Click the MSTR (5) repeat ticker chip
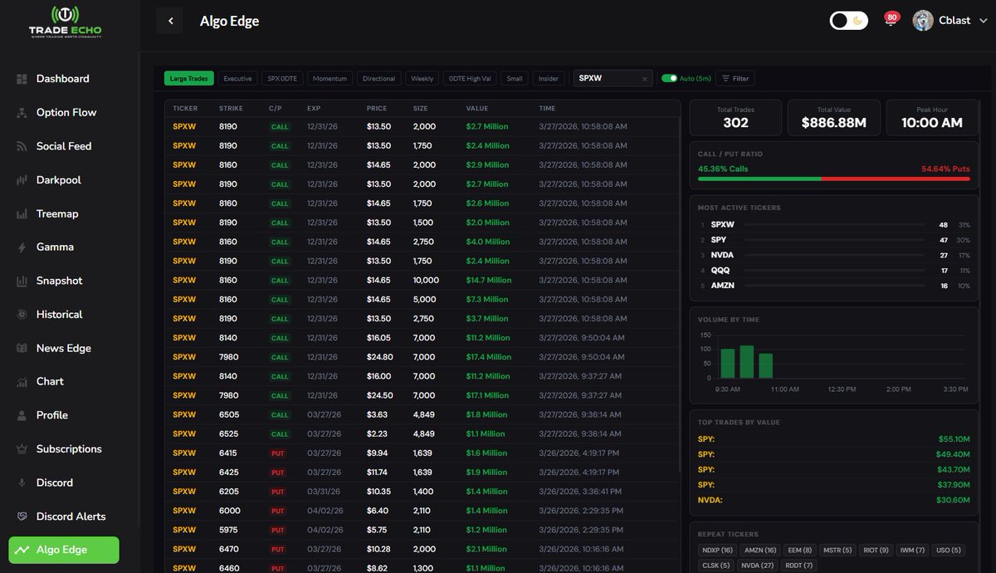Image resolution: width=996 pixels, height=573 pixels. [x=836, y=550]
